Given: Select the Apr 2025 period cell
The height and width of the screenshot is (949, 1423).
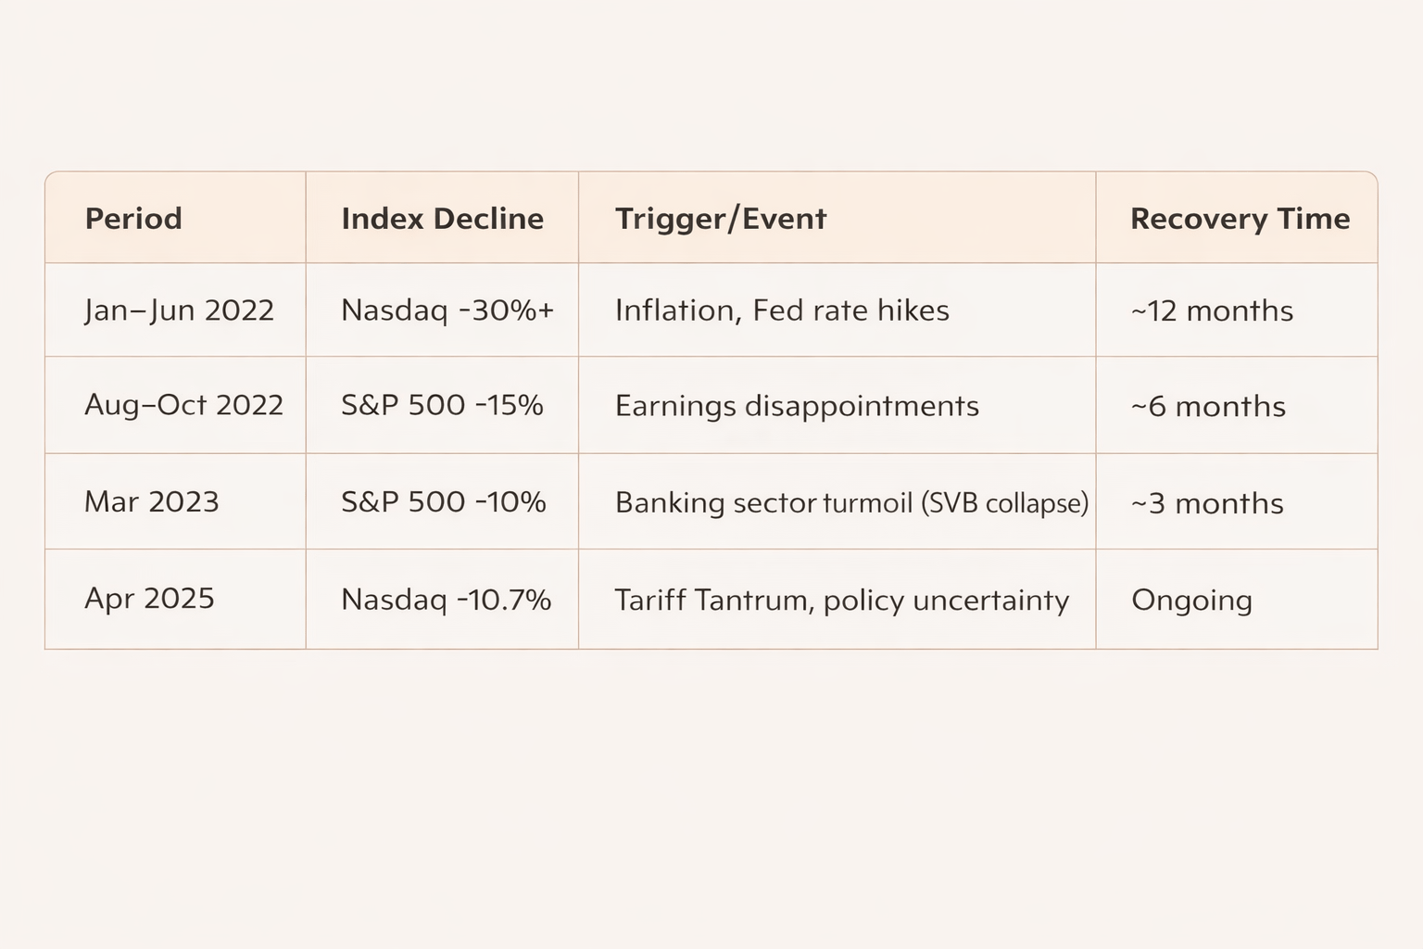Looking at the screenshot, I should click(x=149, y=598).
